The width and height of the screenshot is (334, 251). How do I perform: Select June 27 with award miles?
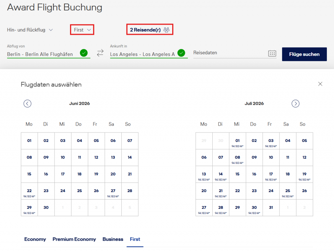(x=113, y=191)
